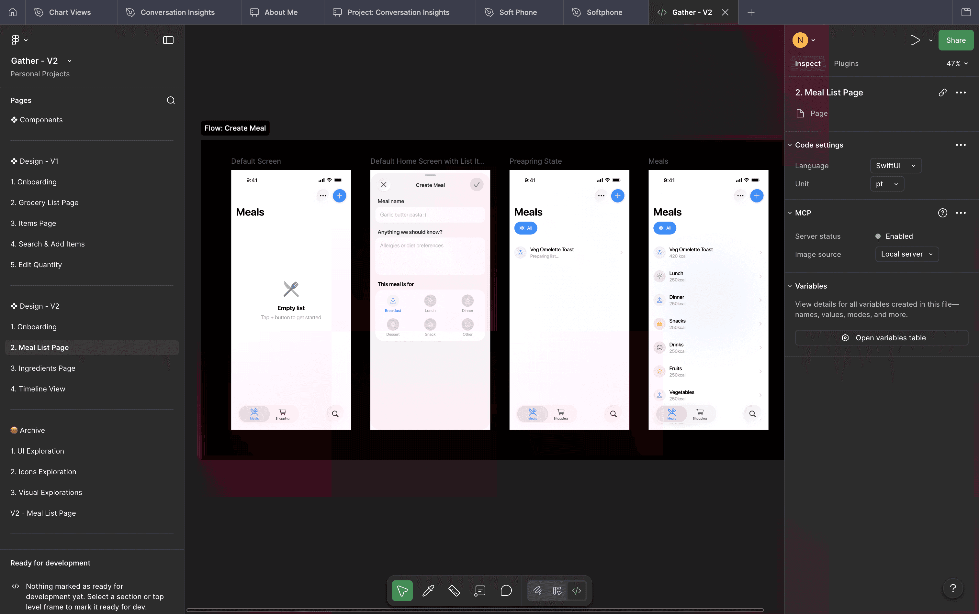Screen dimensions: 979x614
Task: Switch to Dev Mode code toggle
Action: point(576,590)
